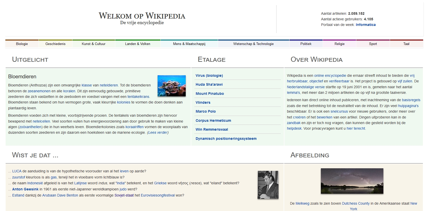
Task: Open the Geschiedenis portal tab
Action: (55, 44)
